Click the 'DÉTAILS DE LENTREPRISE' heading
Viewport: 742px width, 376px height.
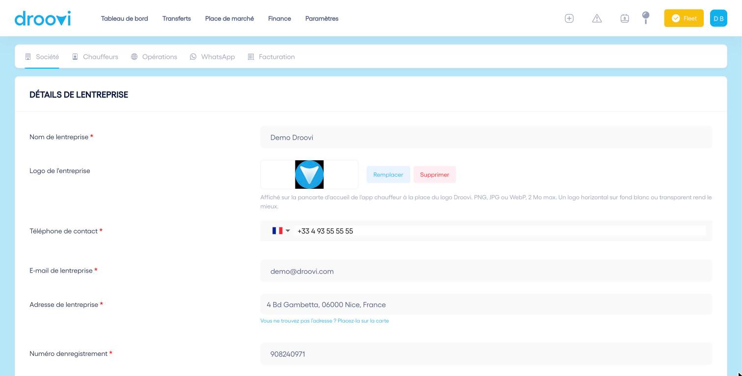pos(79,95)
